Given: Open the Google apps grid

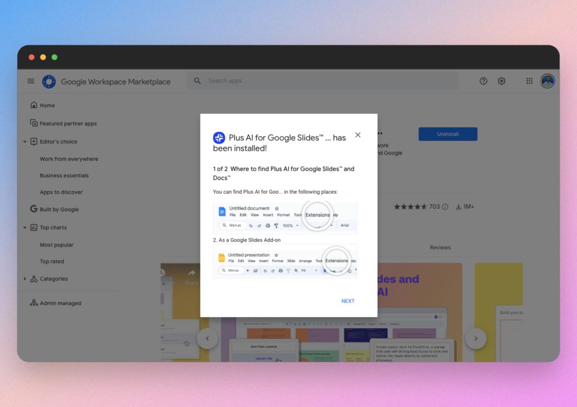Looking at the screenshot, I should 529,81.
